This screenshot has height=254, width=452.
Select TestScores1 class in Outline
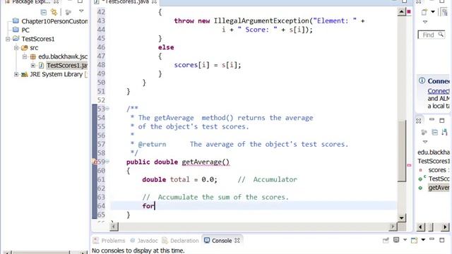[x=434, y=162]
